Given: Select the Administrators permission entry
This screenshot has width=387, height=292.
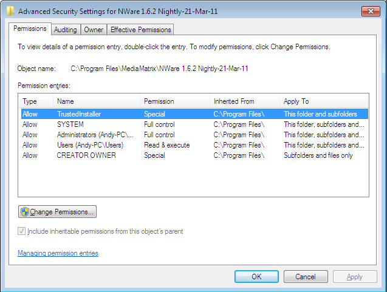Looking at the screenshot, I should [194, 135].
